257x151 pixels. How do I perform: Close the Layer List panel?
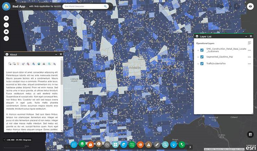tap(251, 36)
